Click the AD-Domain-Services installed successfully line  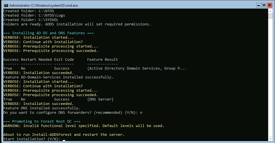coord(58,77)
